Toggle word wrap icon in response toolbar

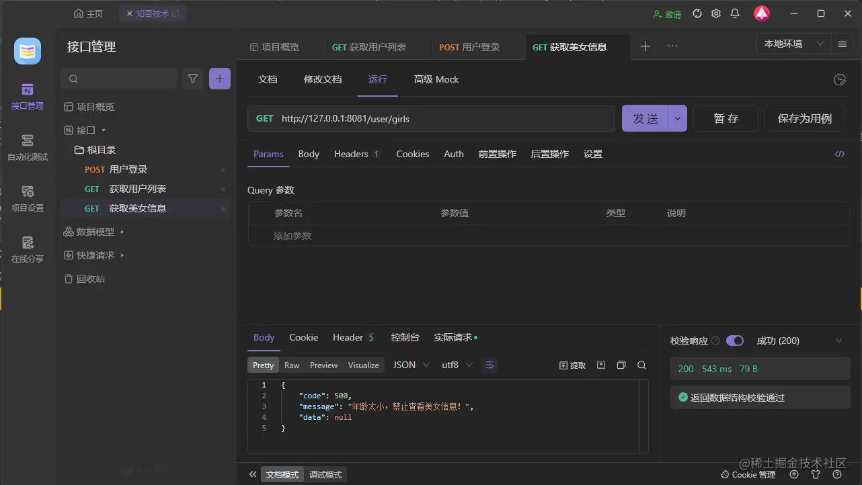point(490,365)
